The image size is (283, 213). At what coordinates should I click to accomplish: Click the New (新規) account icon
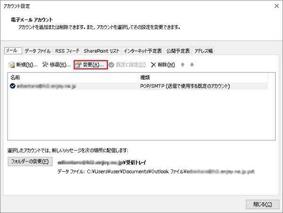[12, 65]
